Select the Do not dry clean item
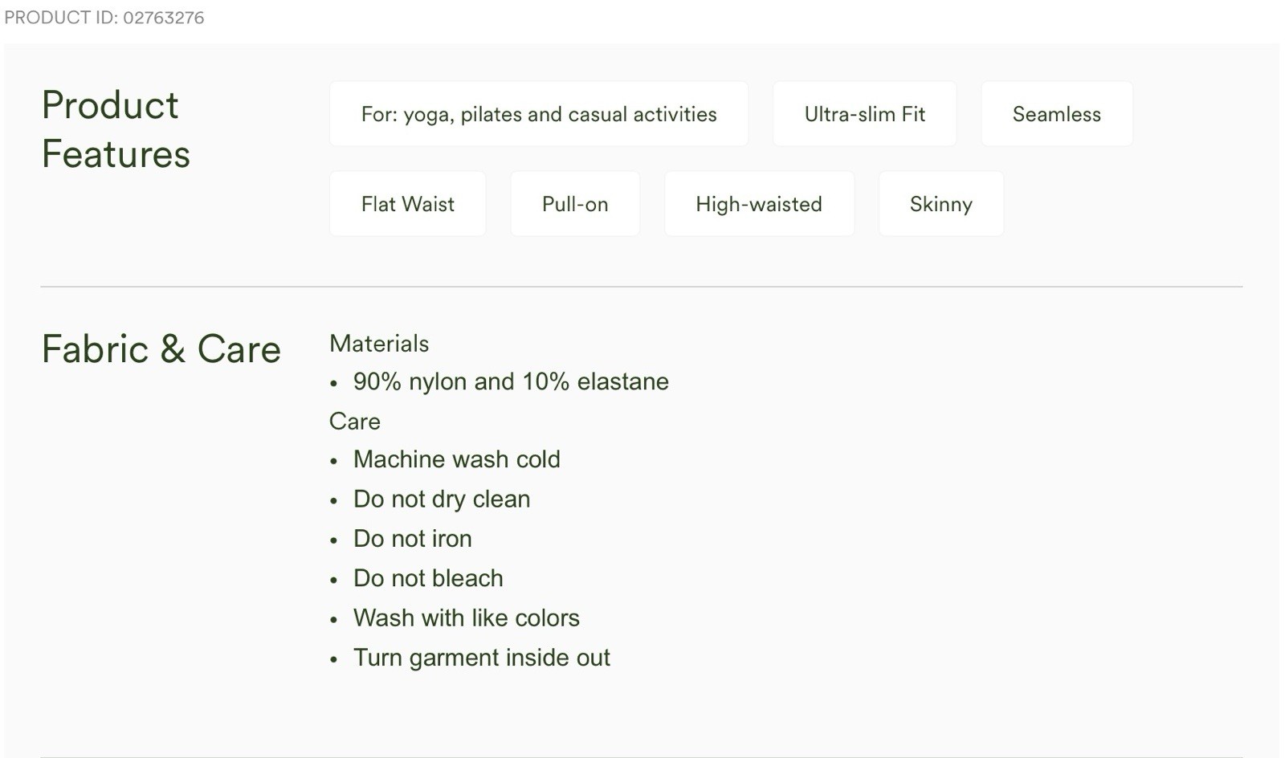 (x=442, y=499)
